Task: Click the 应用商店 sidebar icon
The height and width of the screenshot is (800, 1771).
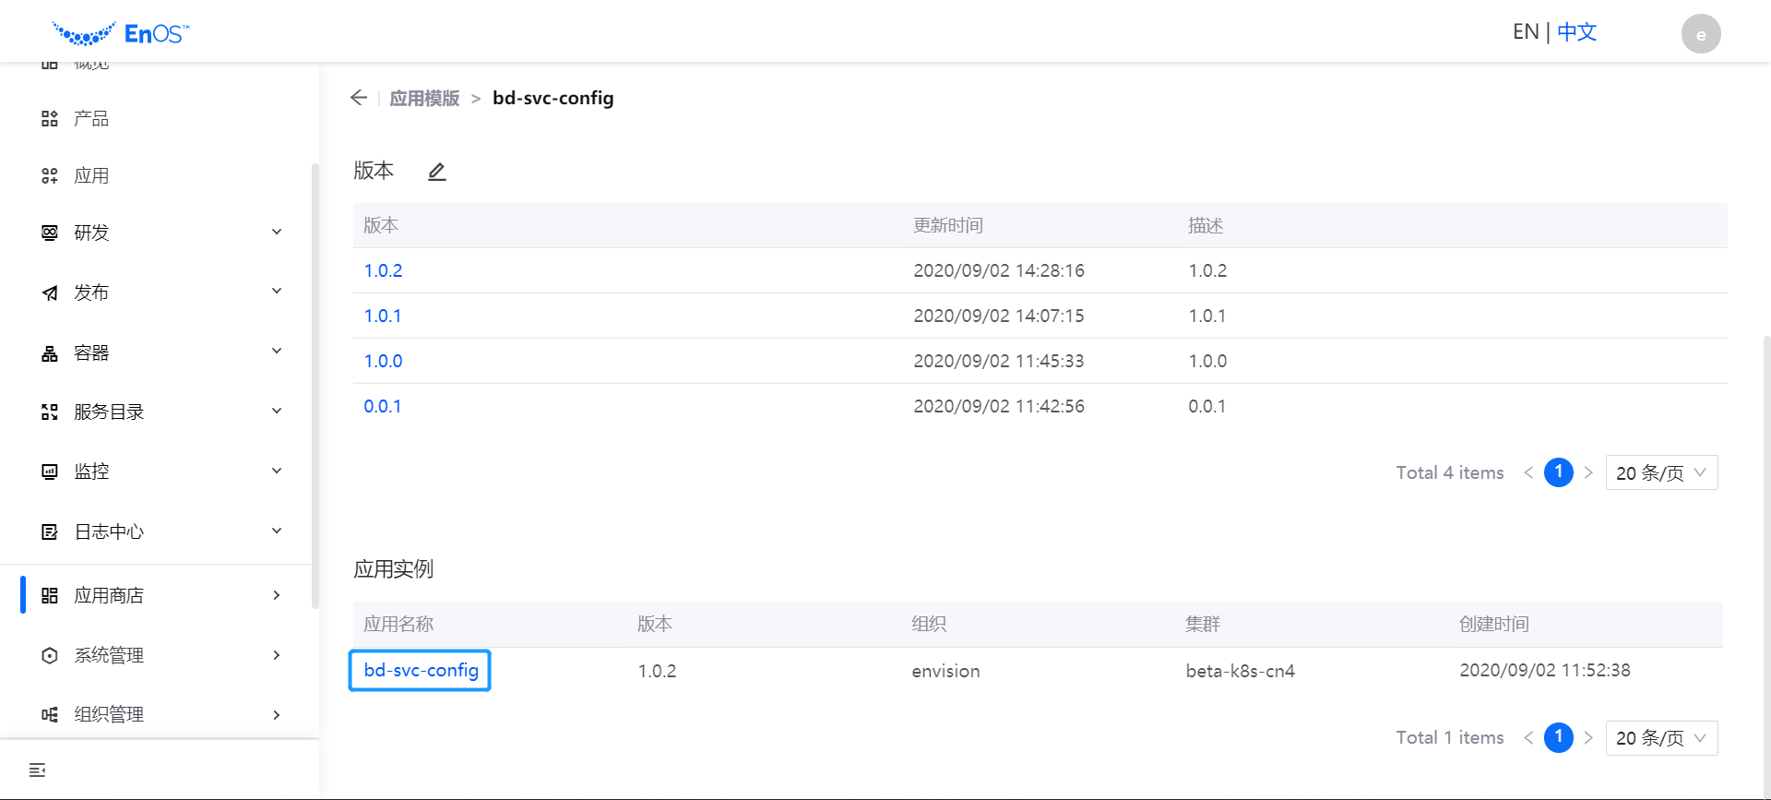Action: (x=50, y=595)
